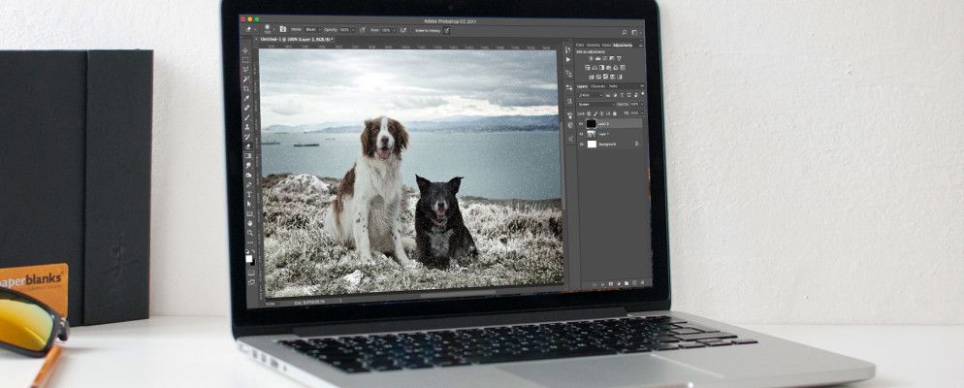
Task: Add a Brightness/Contrast adjustment
Action: pyautogui.click(x=592, y=58)
